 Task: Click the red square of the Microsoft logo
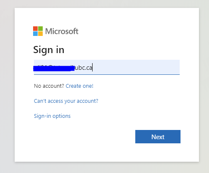tap(35, 28)
